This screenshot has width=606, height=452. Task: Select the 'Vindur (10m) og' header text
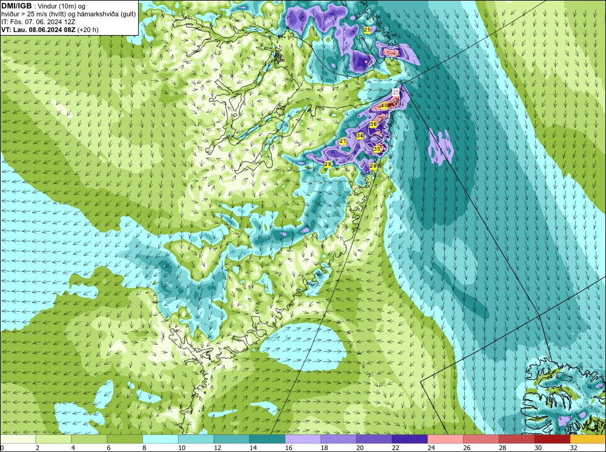(62, 6)
